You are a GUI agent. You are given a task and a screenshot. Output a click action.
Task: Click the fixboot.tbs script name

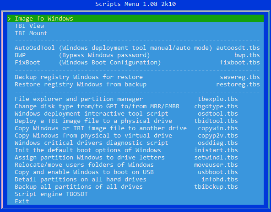point(240,63)
